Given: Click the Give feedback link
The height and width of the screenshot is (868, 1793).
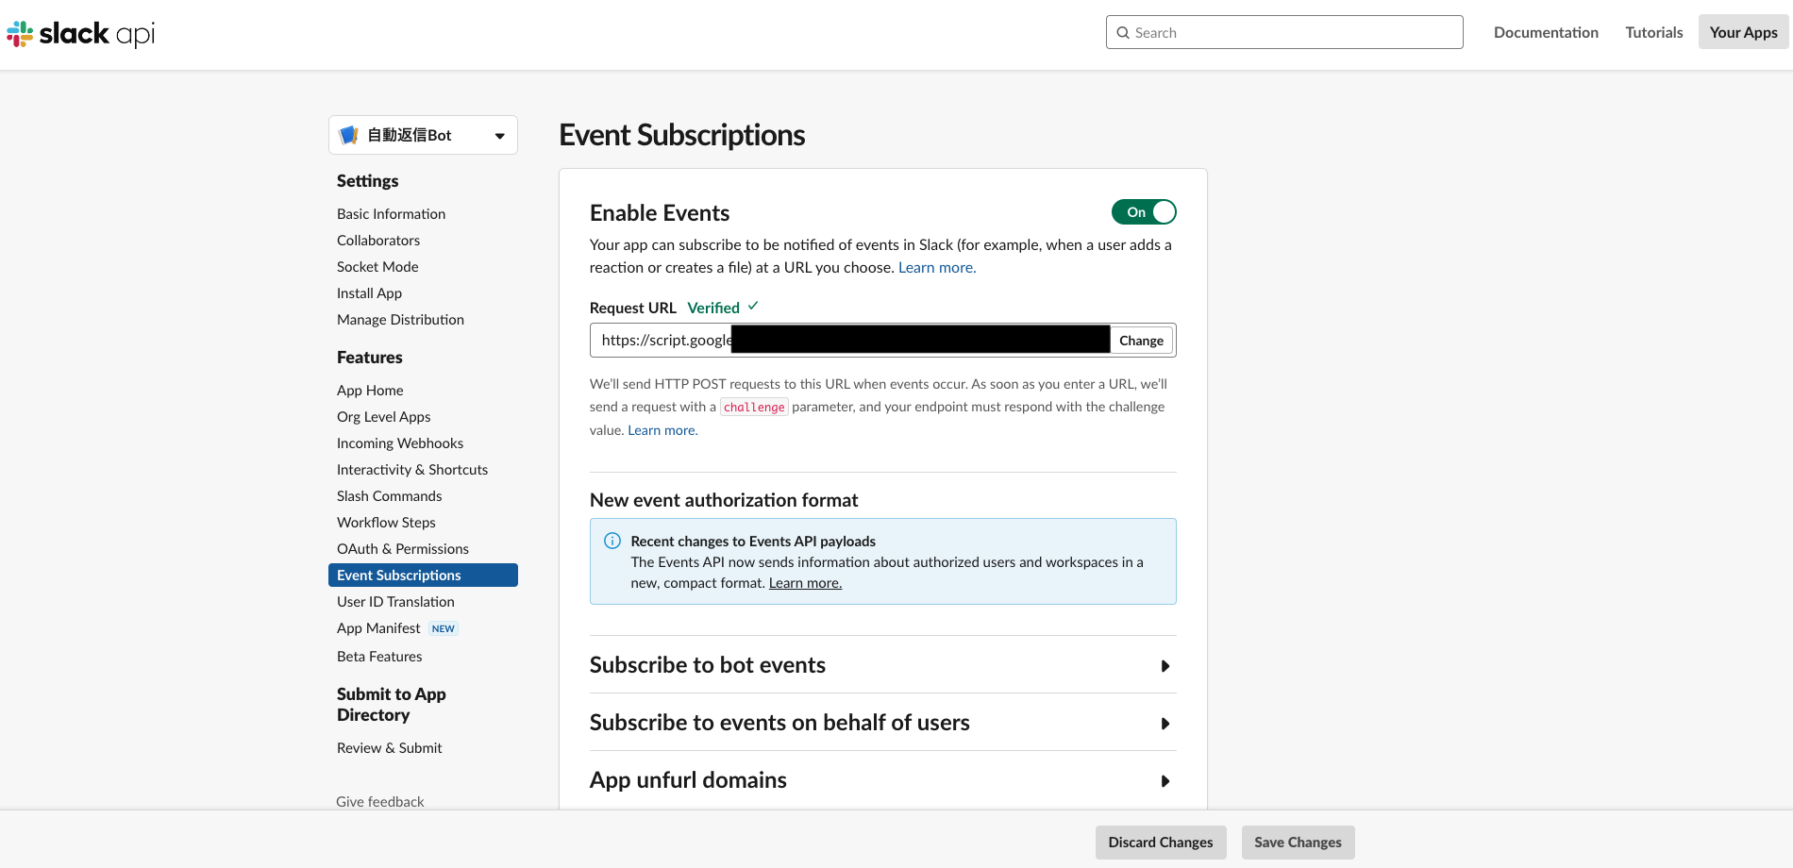Looking at the screenshot, I should (x=379, y=800).
